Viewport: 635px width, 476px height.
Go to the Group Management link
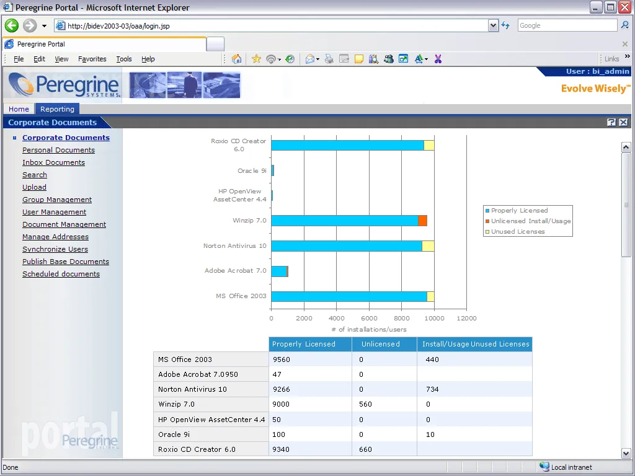[x=57, y=200]
